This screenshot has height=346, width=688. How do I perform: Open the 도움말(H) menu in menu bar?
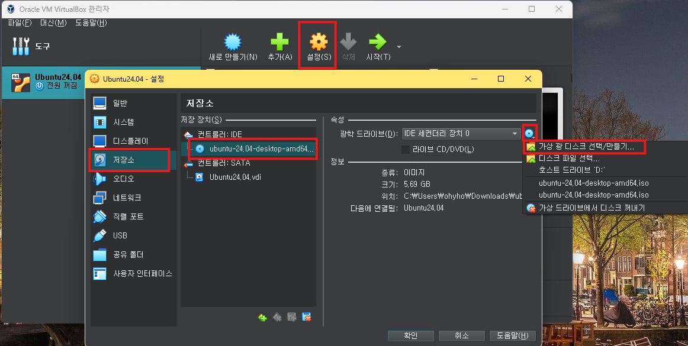91,23
